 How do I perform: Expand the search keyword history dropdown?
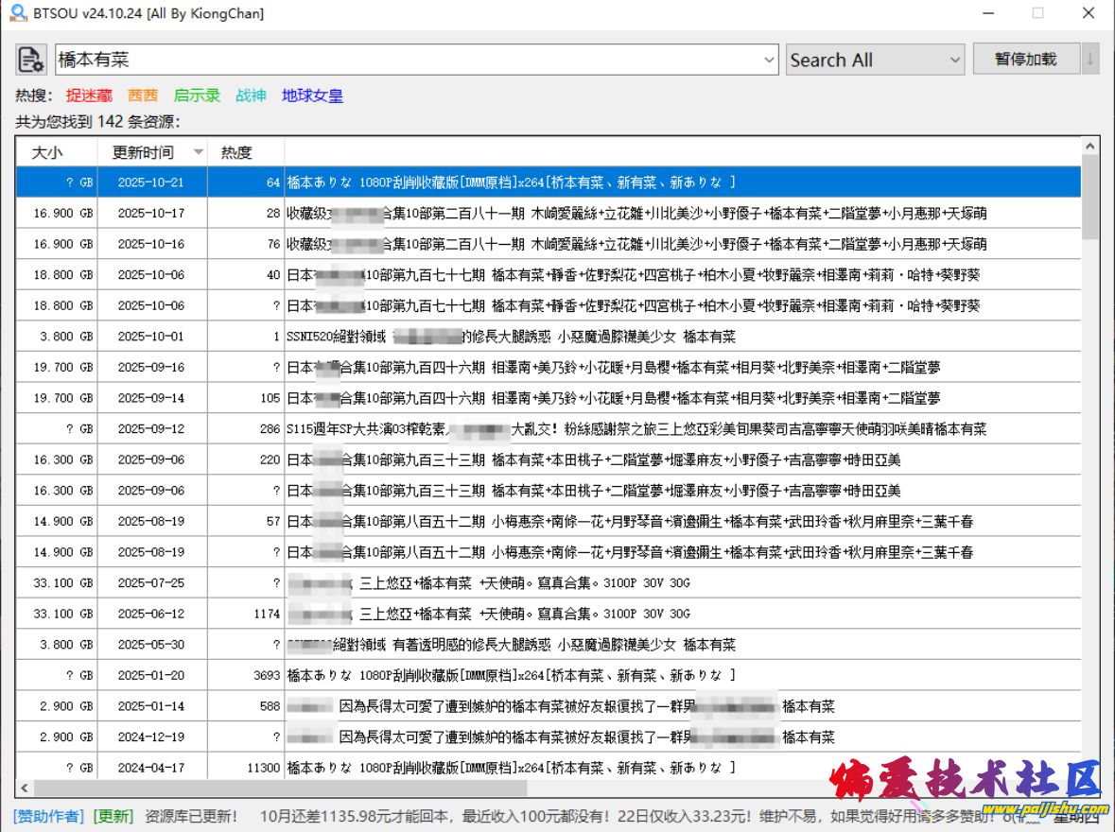point(769,60)
